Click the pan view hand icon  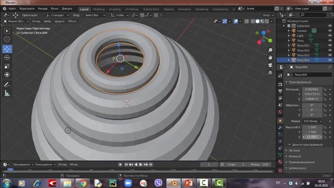[x=270, y=57]
